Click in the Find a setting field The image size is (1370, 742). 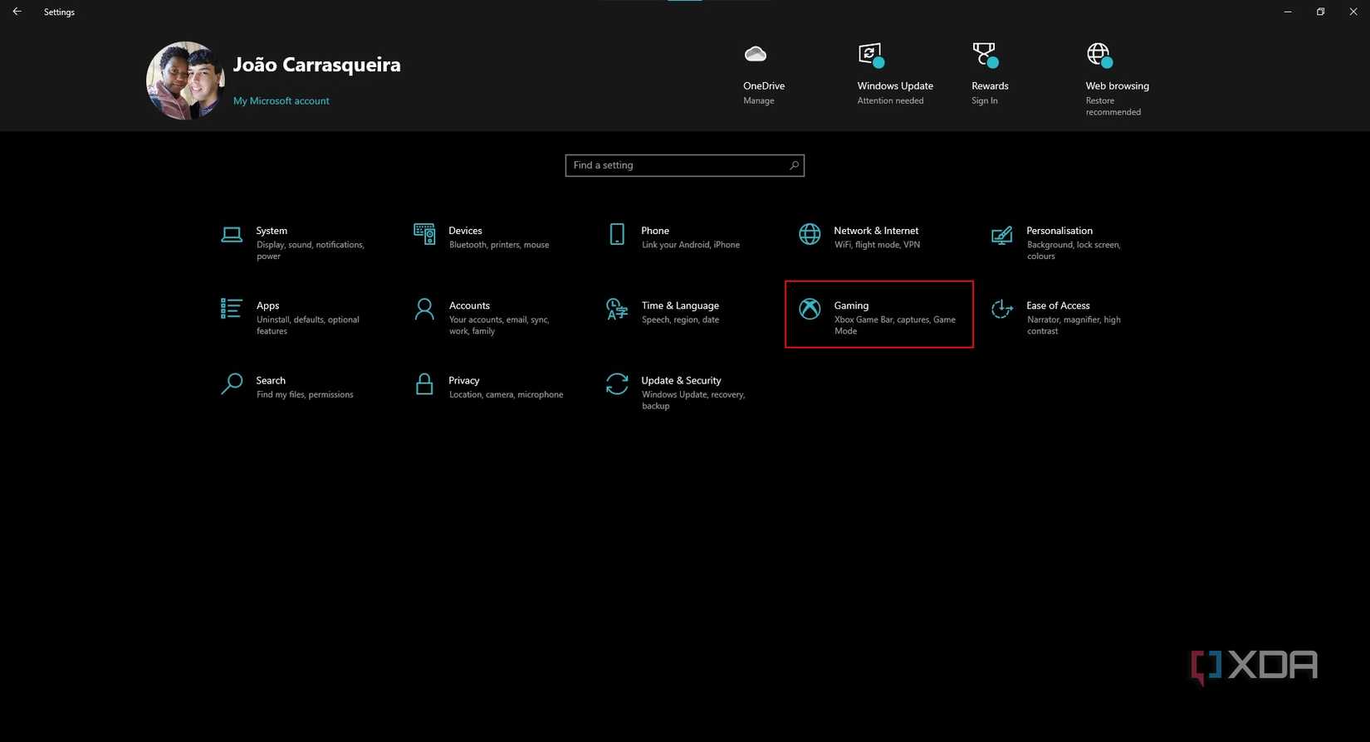[x=685, y=165]
